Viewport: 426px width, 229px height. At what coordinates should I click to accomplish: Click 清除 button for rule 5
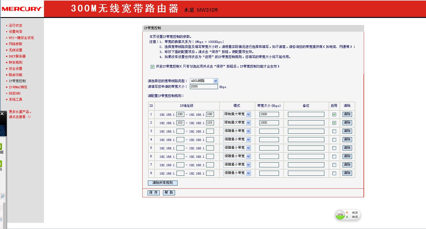(x=347, y=148)
